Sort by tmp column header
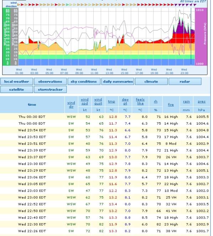 click(111, 101)
